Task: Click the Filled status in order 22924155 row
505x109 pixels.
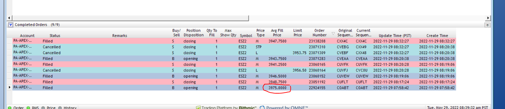Action: (x=48, y=88)
